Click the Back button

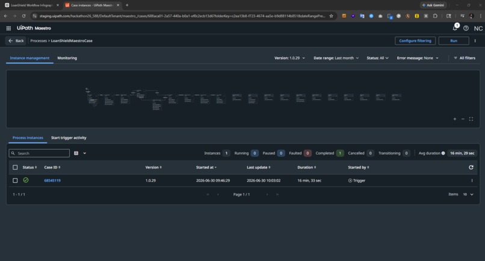click(x=16, y=41)
